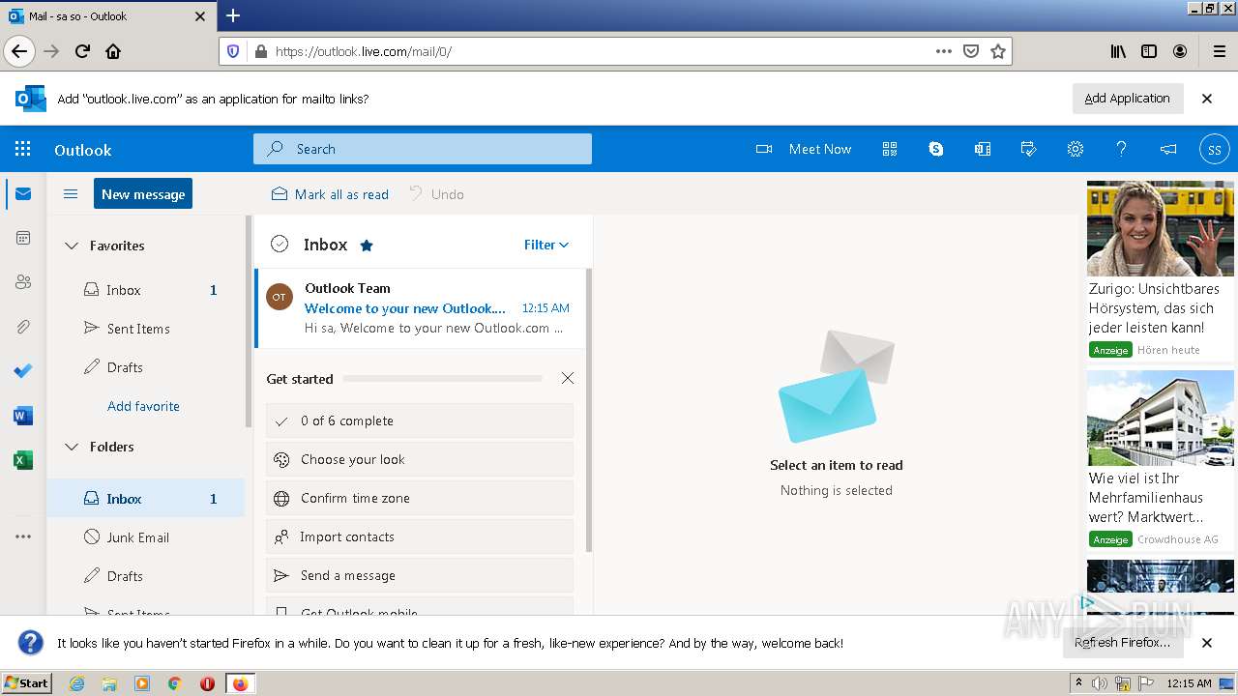Viewport: 1238px width, 696px height.
Task: Click Send a message step
Action: point(420,575)
